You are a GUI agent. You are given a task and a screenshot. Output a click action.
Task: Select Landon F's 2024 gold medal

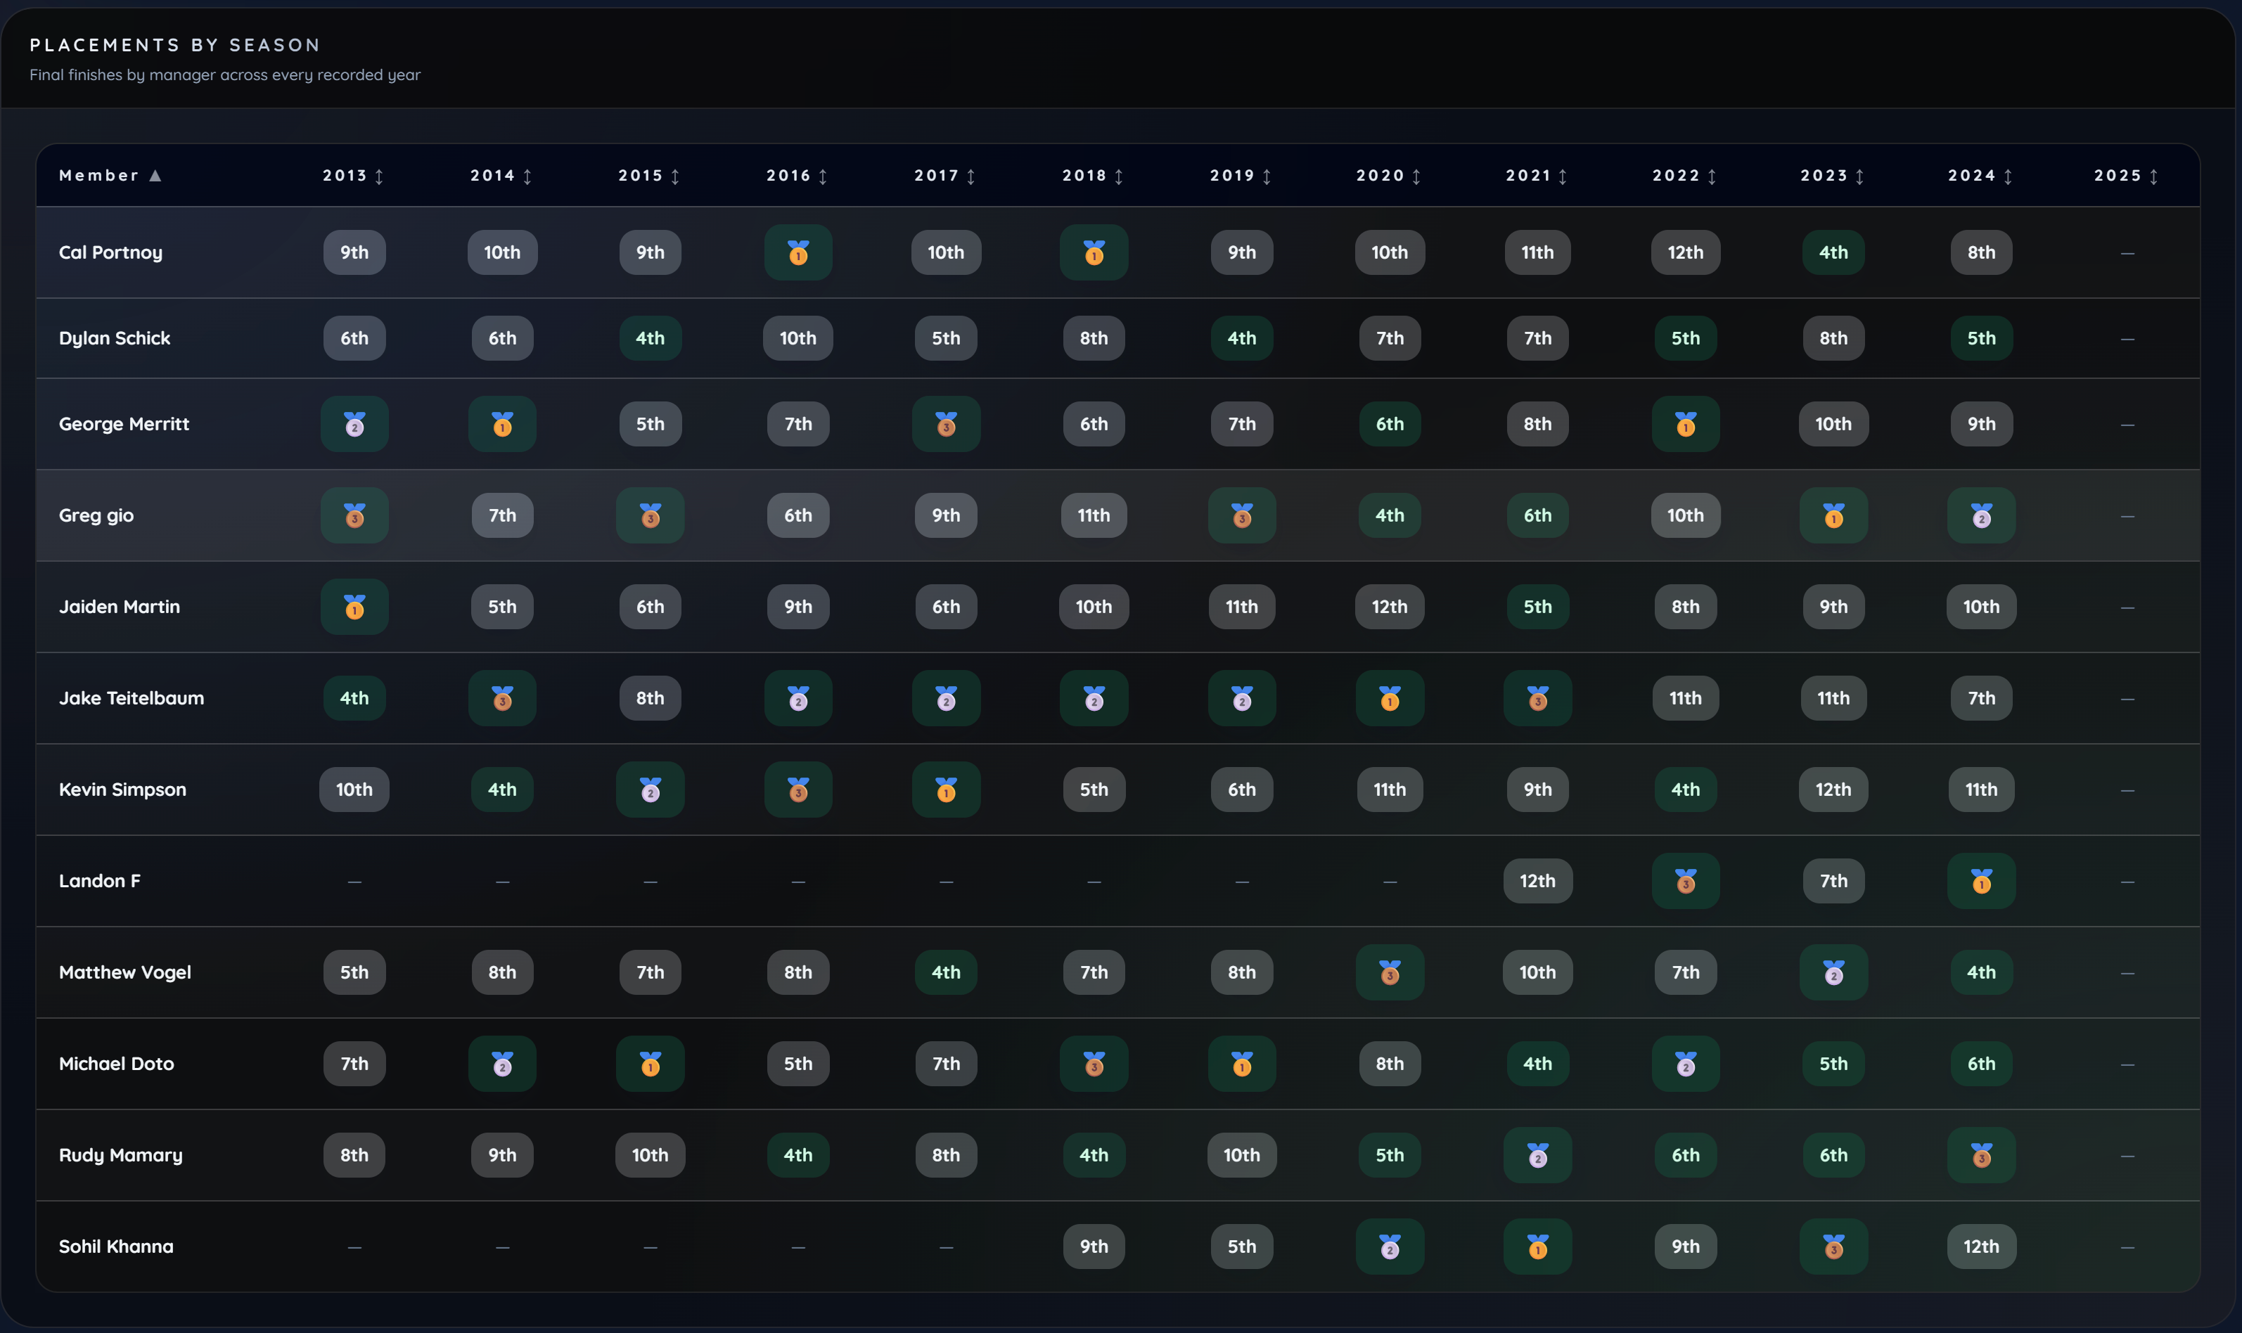(1982, 881)
